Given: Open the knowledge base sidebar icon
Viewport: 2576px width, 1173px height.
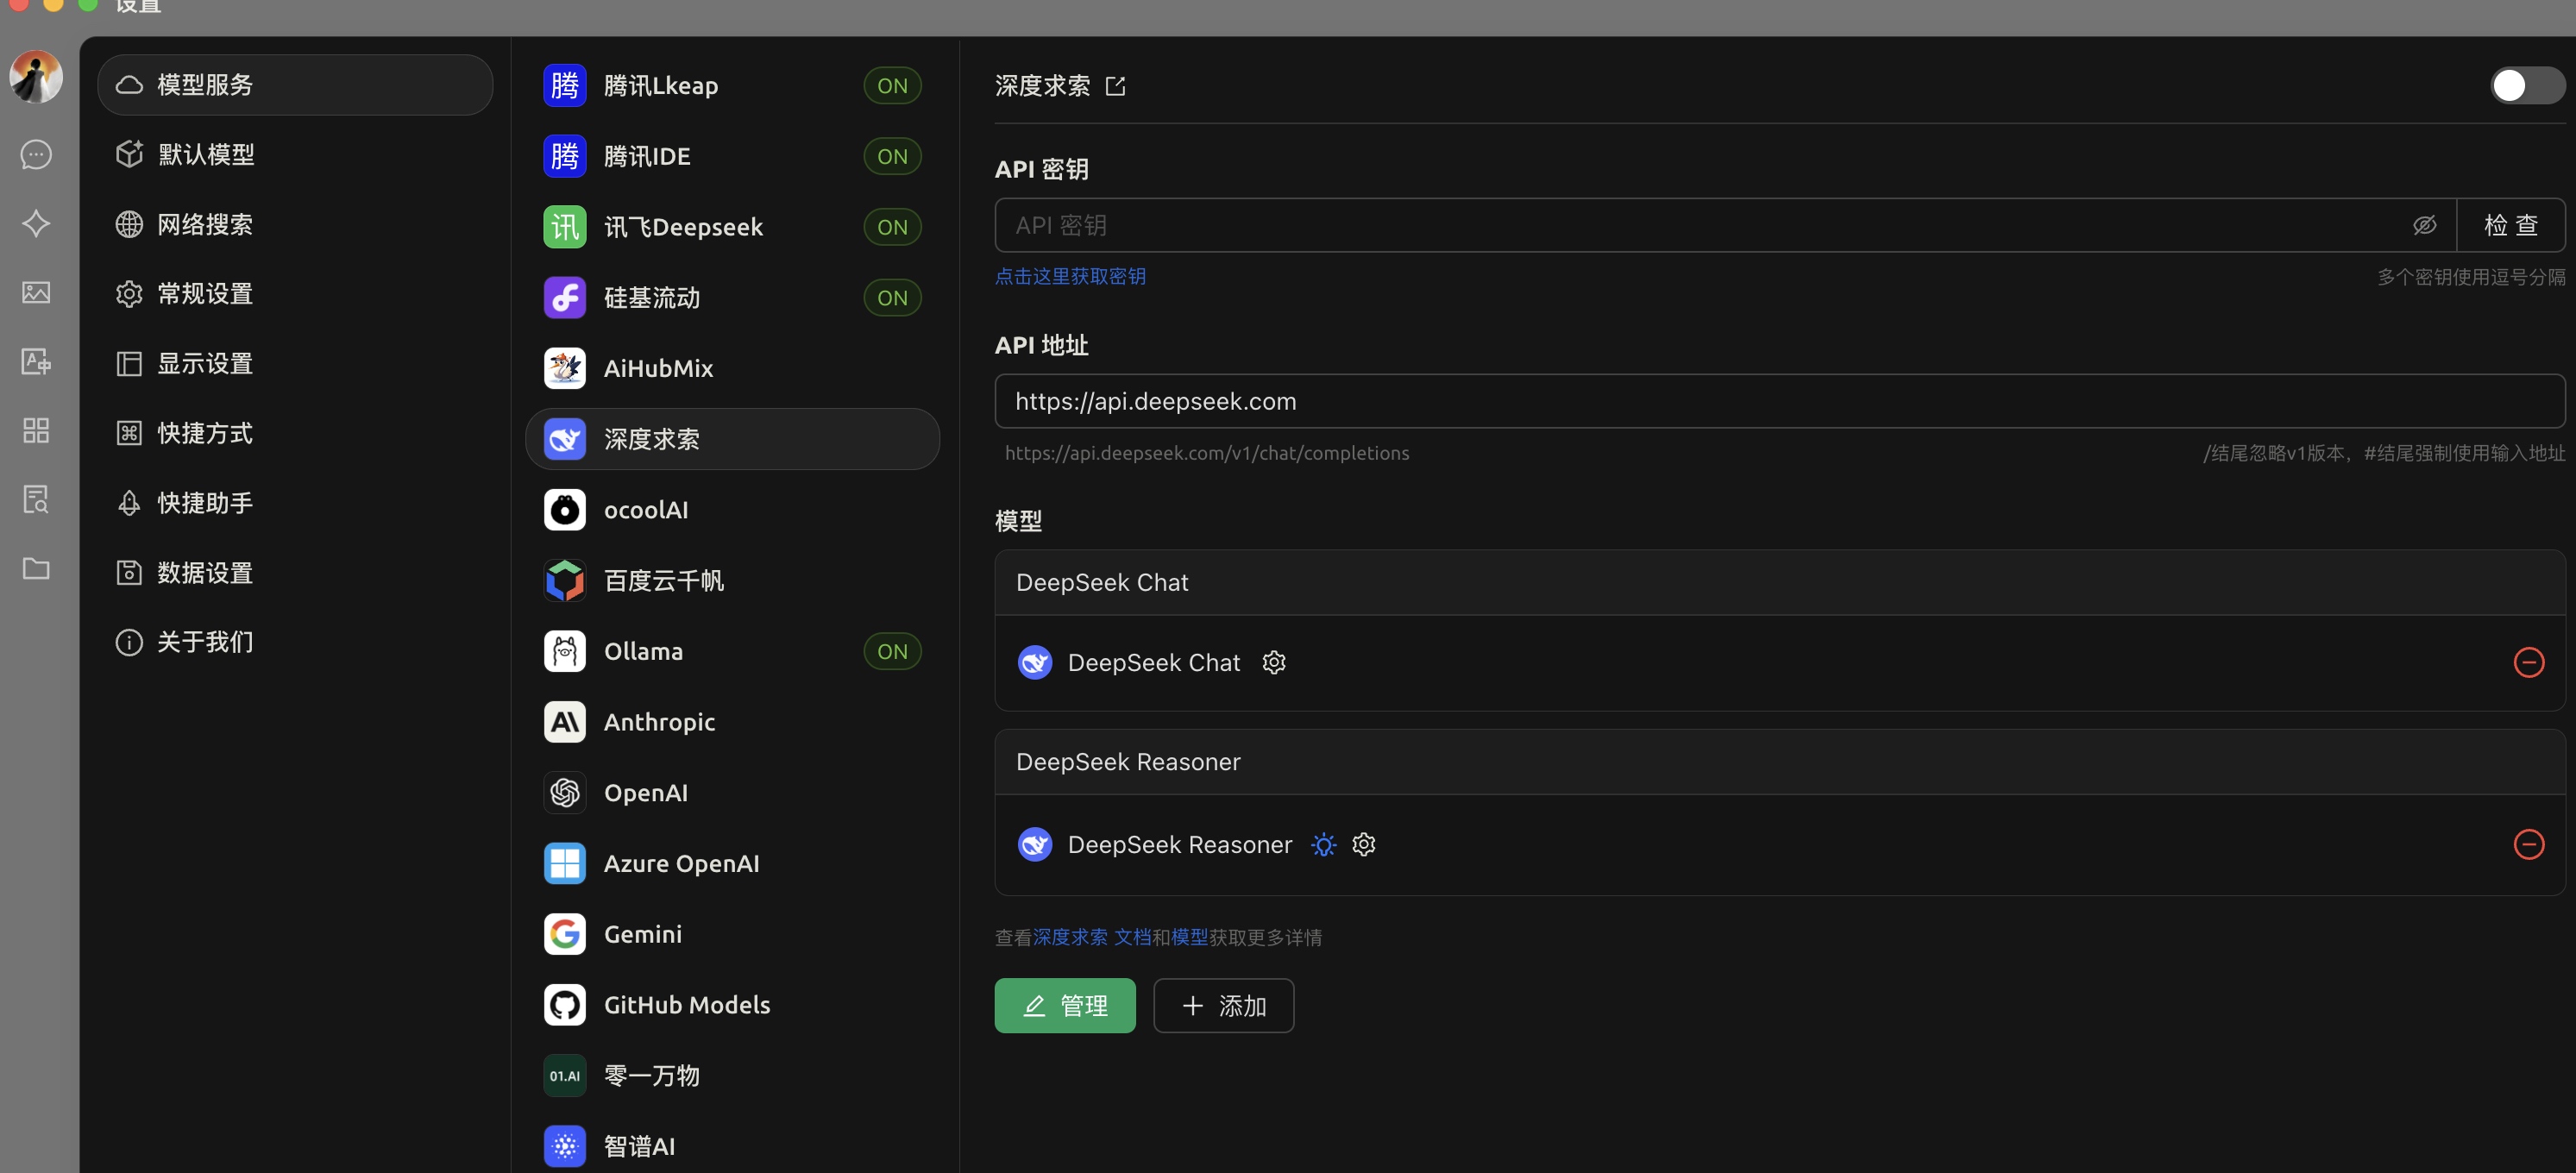Looking at the screenshot, I should point(36,499).
